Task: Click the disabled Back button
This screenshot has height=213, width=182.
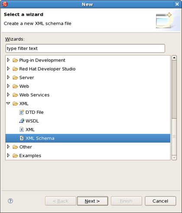Action: tap(61, 201)
